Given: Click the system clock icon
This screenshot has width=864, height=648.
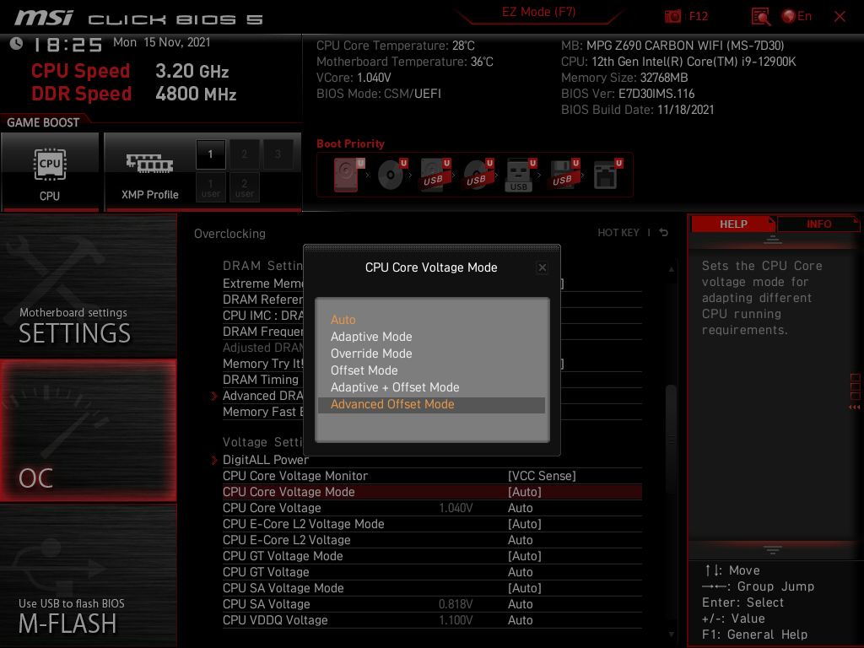Looking at the screenshot, I should (16, 44).
